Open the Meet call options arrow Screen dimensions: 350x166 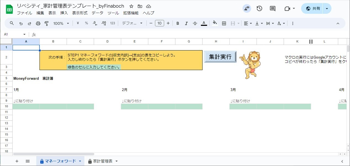click(294, 9)
